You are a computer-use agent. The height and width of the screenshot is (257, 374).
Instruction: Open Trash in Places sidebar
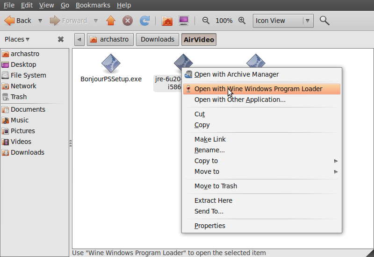[19, 97]
